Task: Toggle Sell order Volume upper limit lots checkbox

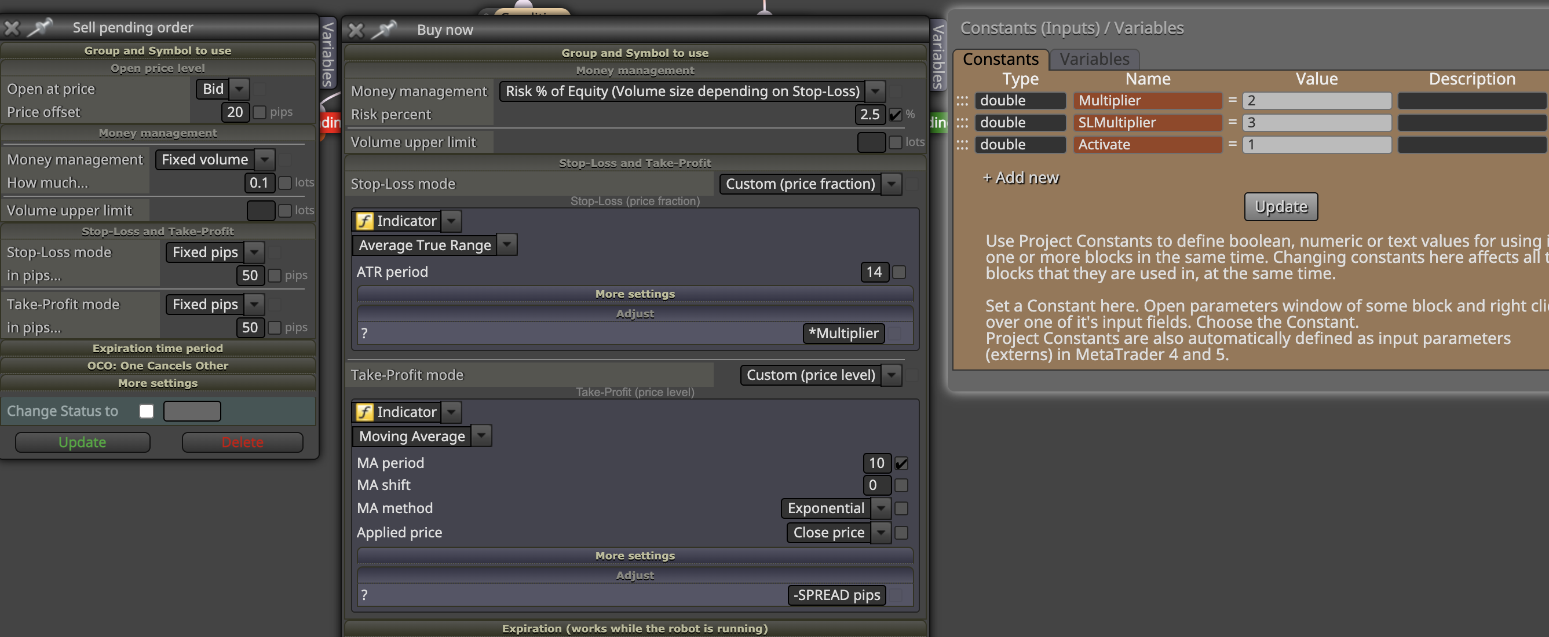Action: coord(285,210)
